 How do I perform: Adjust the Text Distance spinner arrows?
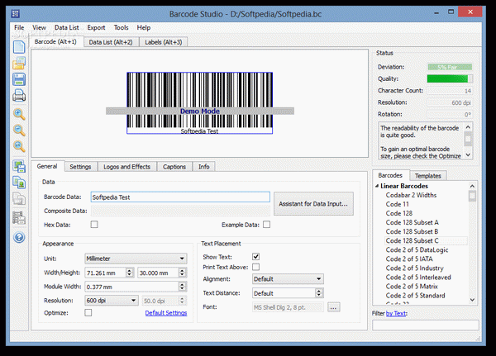319,293
